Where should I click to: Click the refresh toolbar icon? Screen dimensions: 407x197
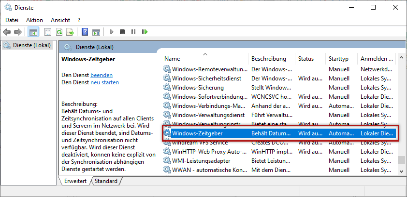coord(59,32)
